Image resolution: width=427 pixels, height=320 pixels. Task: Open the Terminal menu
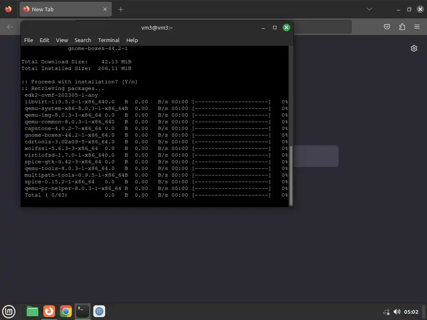tap(109, 40)
